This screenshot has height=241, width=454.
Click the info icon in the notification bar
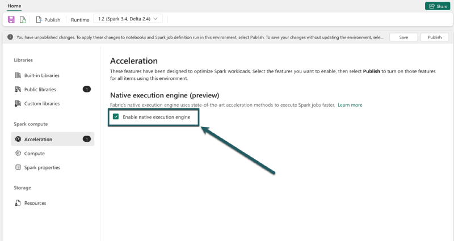[10, 37]
